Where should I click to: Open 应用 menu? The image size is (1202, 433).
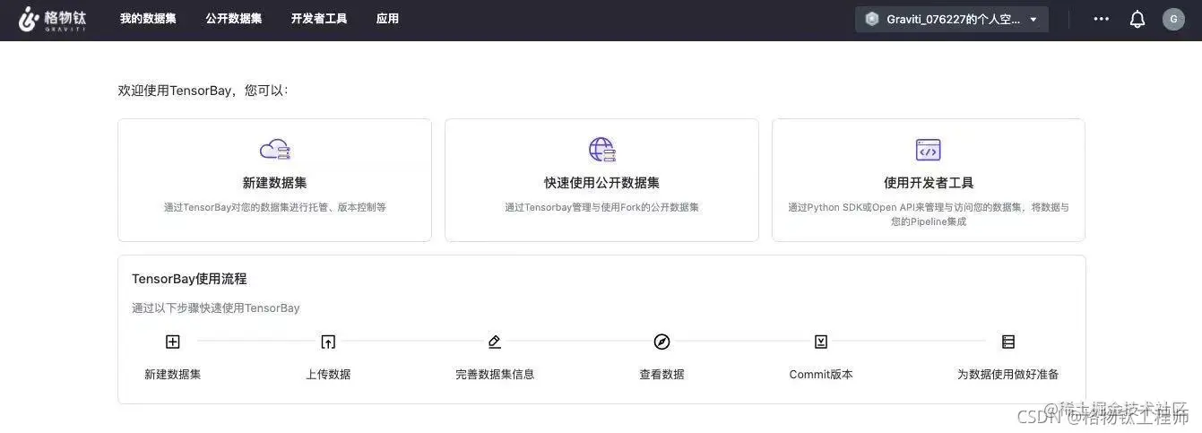(387, 19)
